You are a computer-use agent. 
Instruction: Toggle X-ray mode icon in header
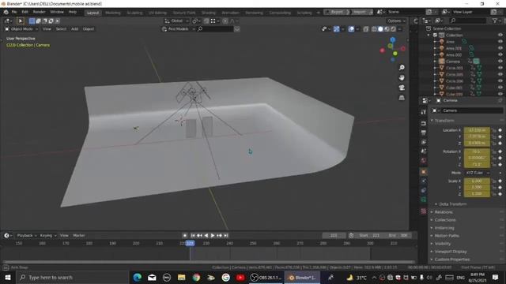(x=365, y=29)
